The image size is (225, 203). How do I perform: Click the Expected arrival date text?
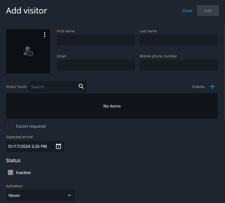tap(28, 146)
